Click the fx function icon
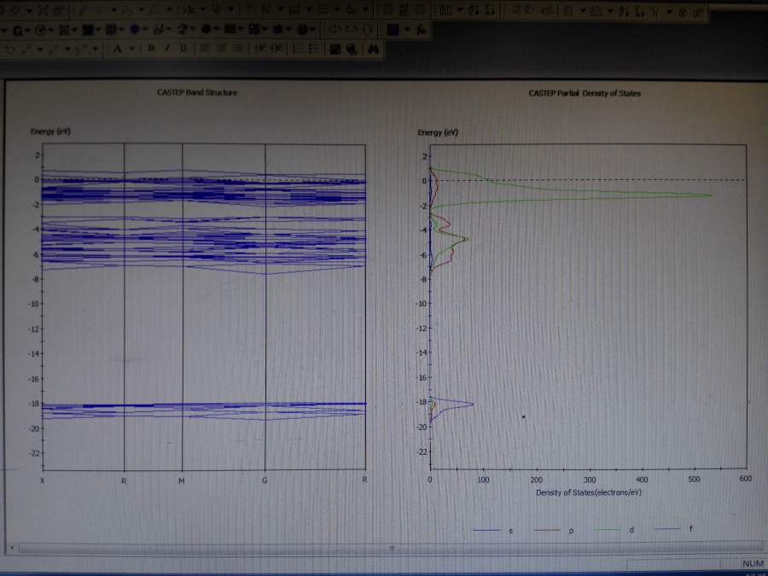Image resolution: width=768 pixels, height=576 pixels. (422, 30)
